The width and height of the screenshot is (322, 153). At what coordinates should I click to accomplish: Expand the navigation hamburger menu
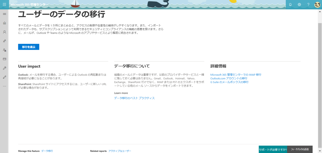click(x=4, y=14)
